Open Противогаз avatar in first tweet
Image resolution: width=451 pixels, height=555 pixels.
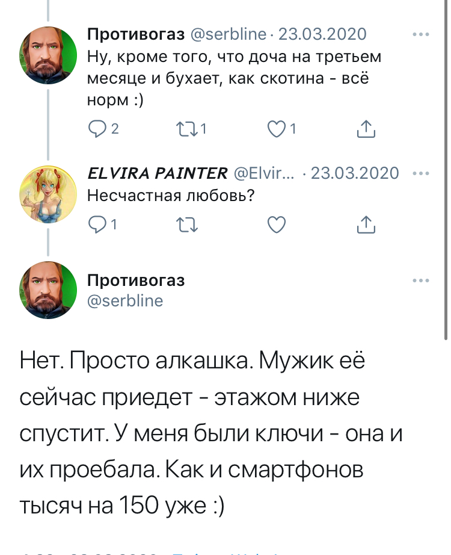49,56
